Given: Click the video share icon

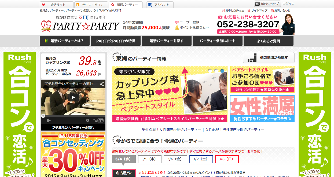Looking at the screenshot, I should [102, 84].
